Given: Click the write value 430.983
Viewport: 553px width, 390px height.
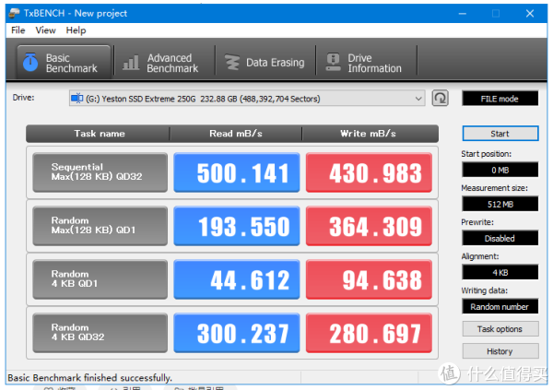Looking at the screenshot, I should (369, 172).
